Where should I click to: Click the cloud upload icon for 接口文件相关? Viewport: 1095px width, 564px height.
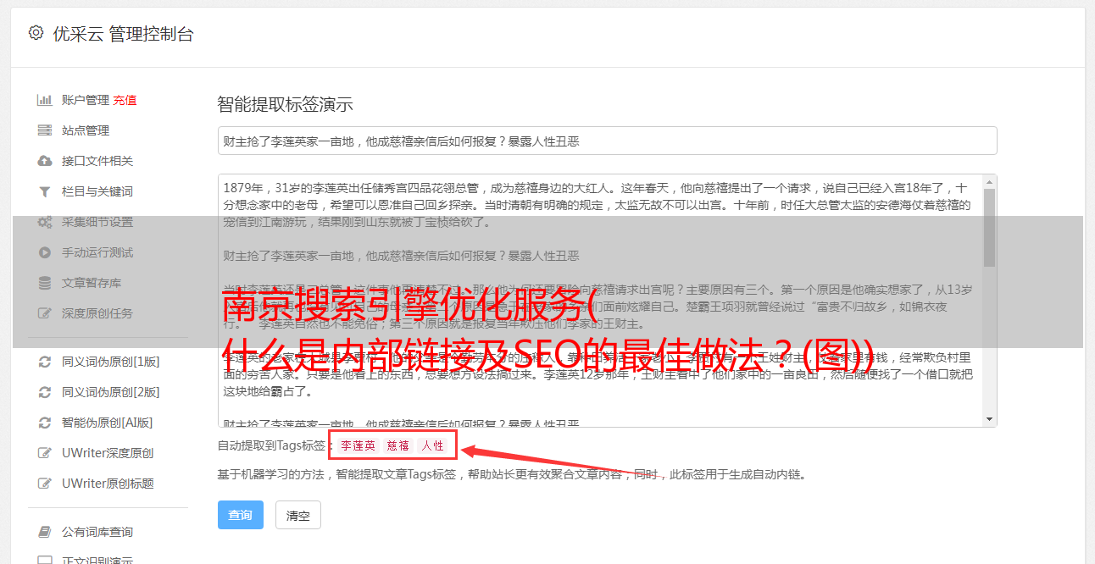tap(44, 161)
